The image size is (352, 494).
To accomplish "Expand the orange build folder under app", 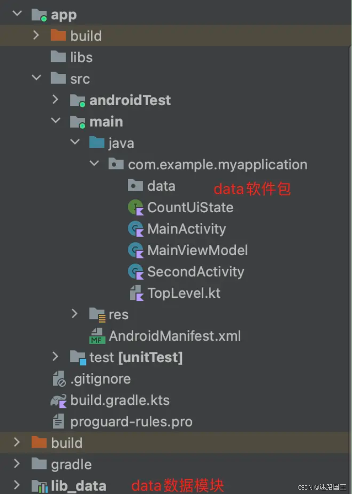I will pos(36,35).
